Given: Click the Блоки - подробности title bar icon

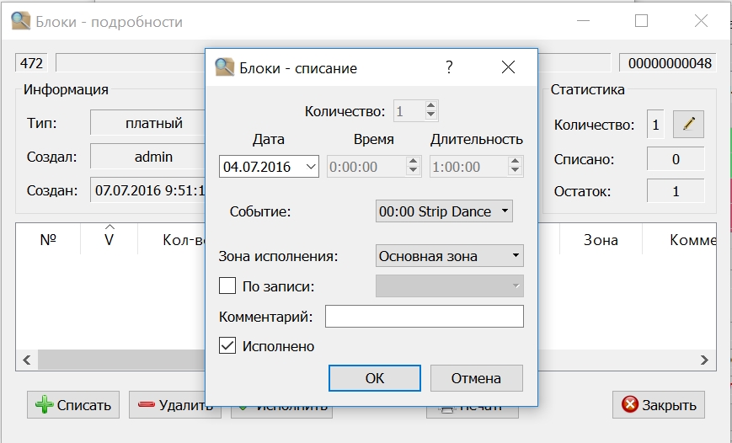Looking at the screenshot, I should pos(21,21).
